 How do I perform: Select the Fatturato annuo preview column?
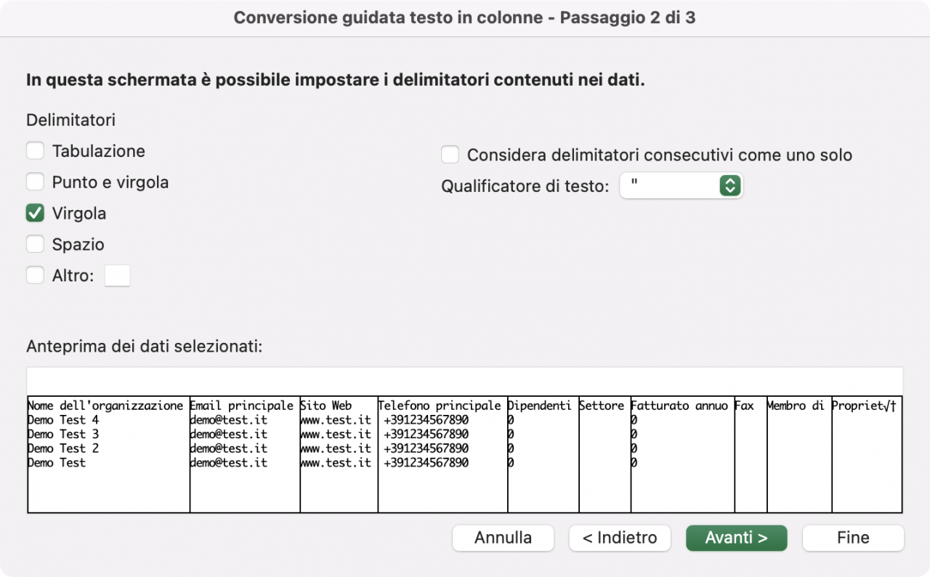(683, 455)
